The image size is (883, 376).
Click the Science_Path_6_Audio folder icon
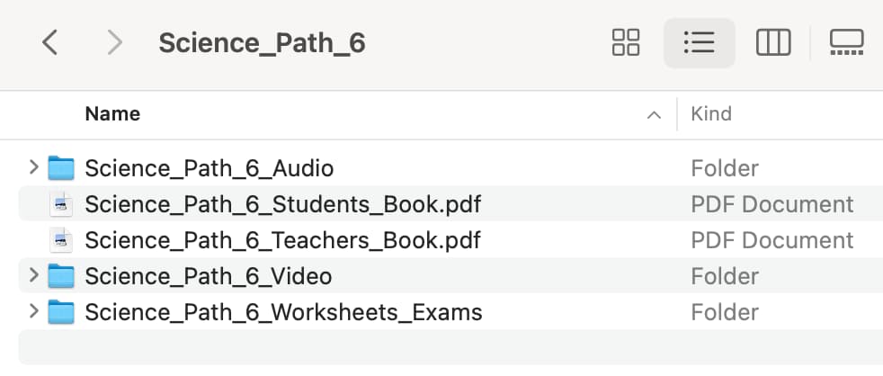point(61,168)
